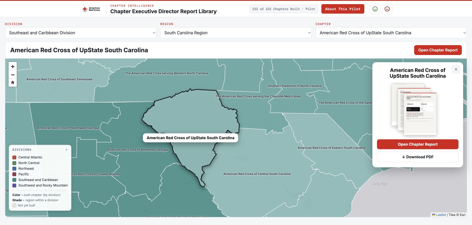The image size is (472, 225).
Task: Give negative frowning feedback
Action: (x=387, y=9)
